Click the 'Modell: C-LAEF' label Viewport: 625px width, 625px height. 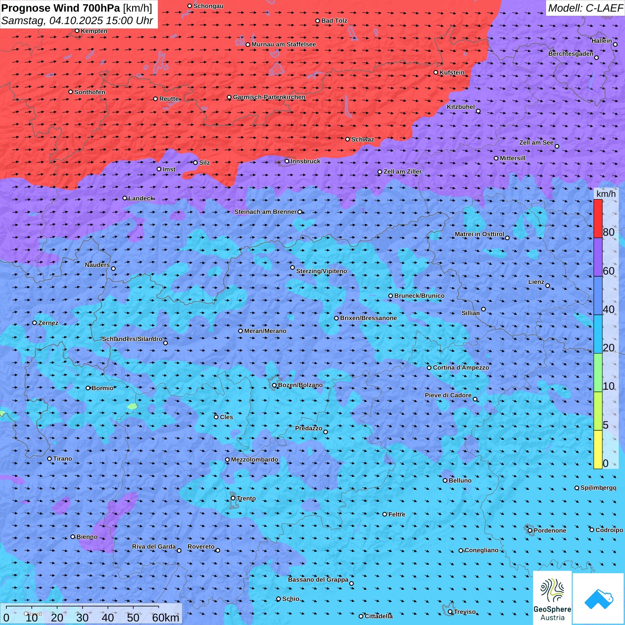pos(585,8)
